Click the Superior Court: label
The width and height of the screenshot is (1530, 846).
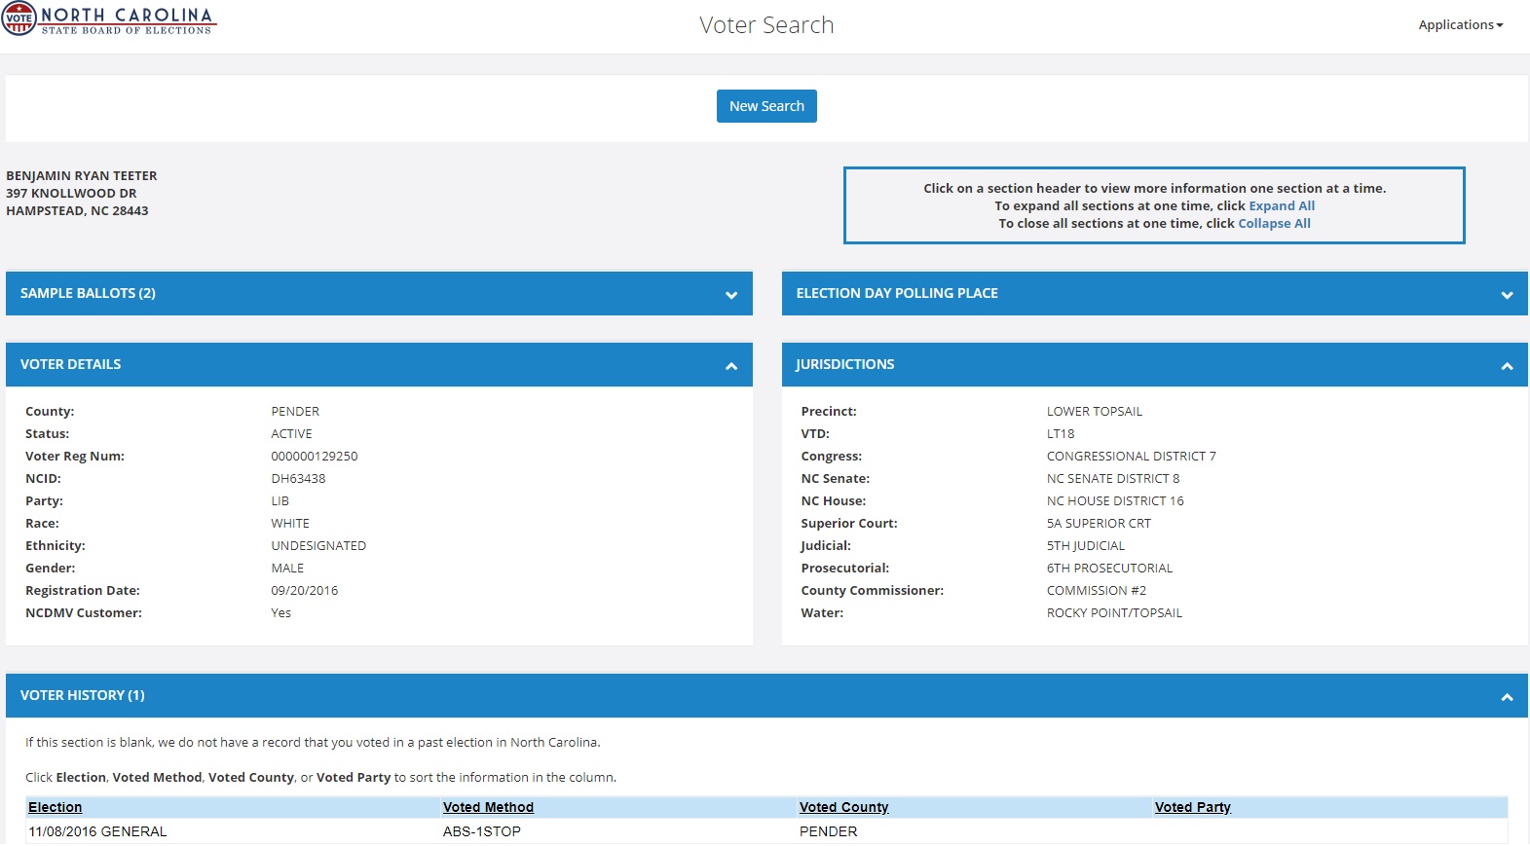coord(849,524)
